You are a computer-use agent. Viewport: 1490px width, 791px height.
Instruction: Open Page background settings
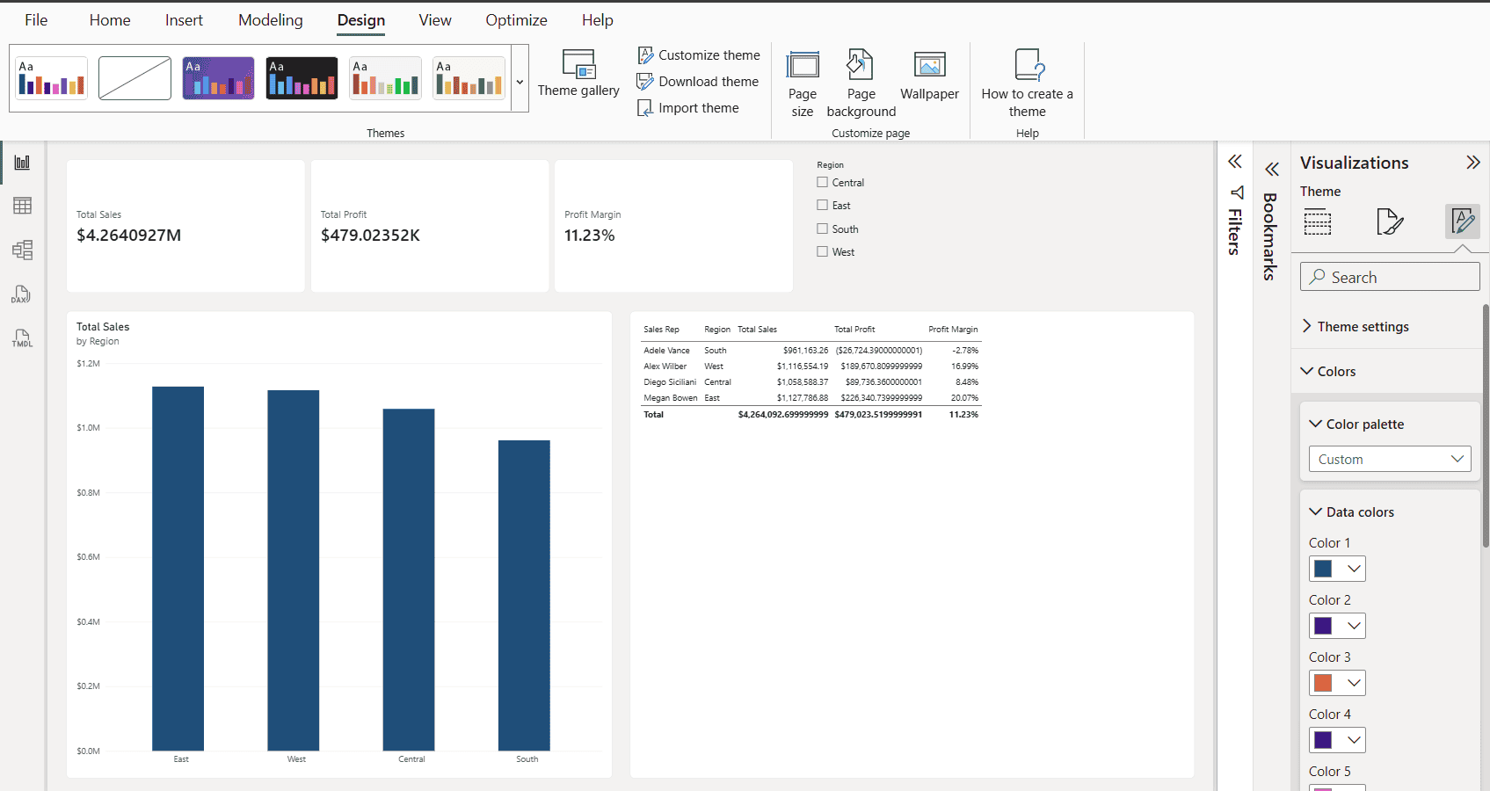pyautogui.click(x=861, y=84)
